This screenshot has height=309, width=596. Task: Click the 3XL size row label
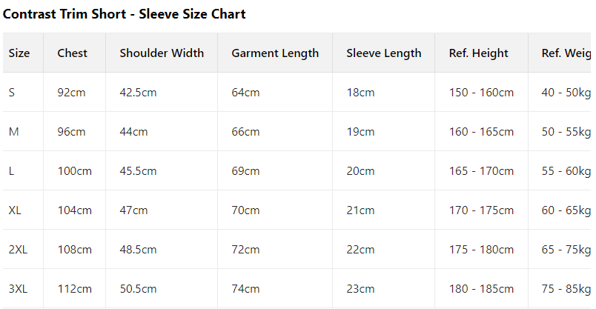tap(18, 289)
